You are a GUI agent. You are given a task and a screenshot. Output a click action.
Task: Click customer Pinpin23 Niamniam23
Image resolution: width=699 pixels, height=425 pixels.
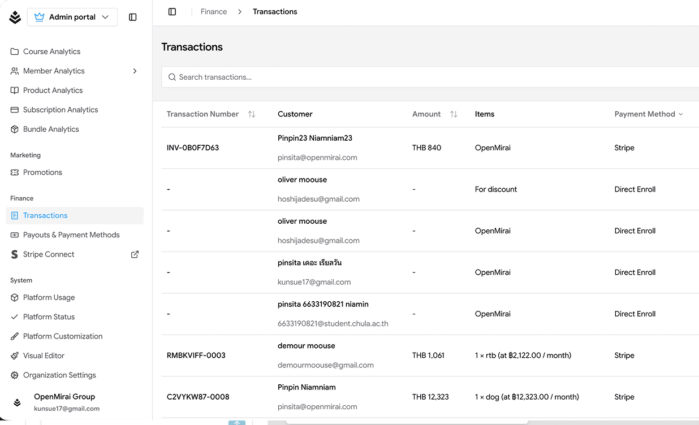315,138
